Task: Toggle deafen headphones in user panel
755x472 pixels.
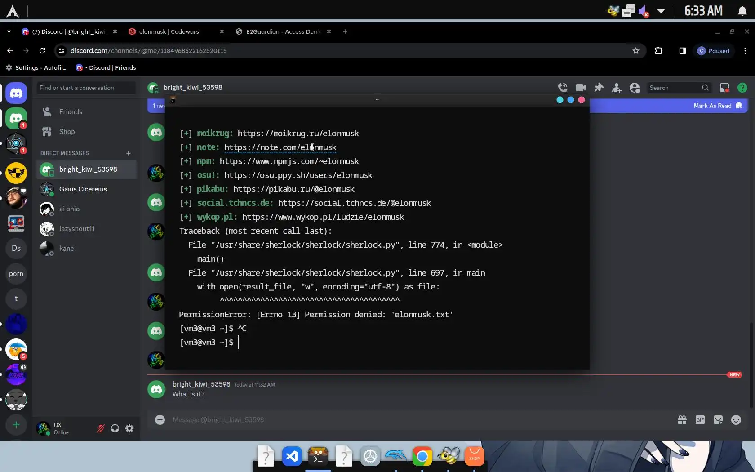Action: (115, 428)
